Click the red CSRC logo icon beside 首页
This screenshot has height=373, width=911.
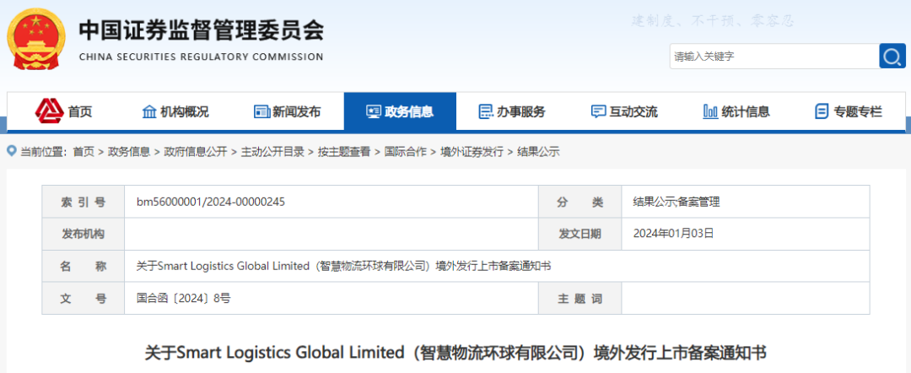(x=50, y=111)
